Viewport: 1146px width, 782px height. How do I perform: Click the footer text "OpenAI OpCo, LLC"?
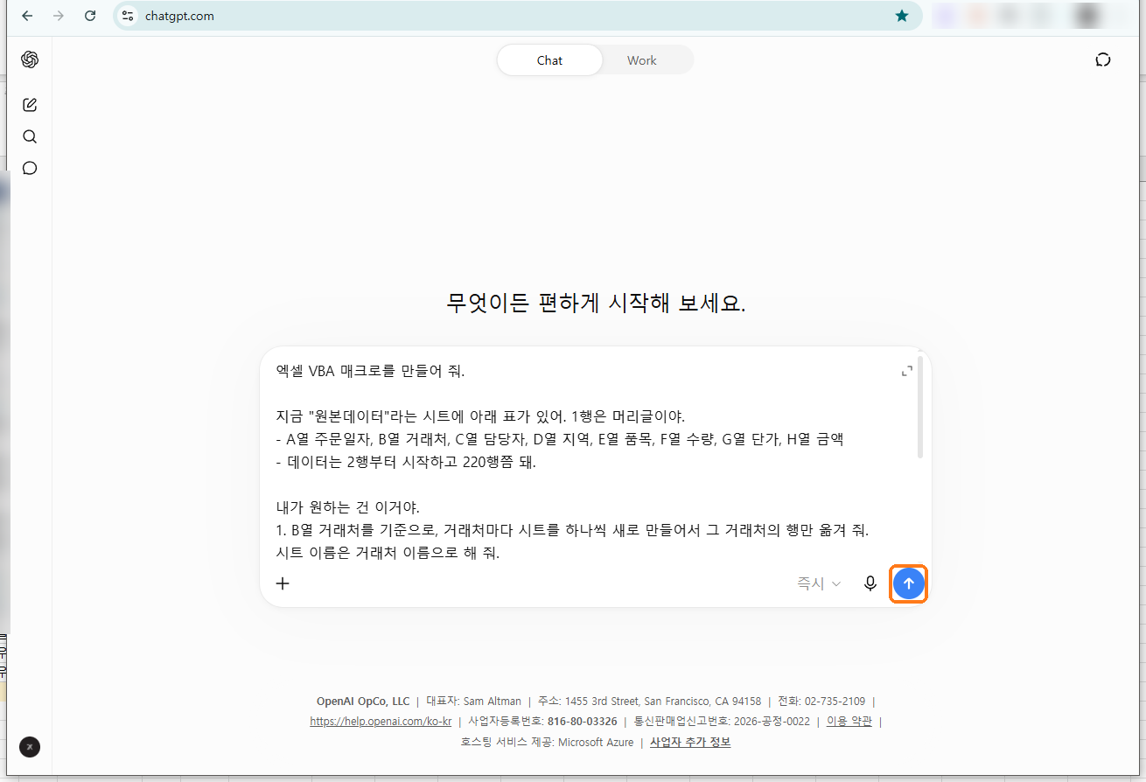363,701
